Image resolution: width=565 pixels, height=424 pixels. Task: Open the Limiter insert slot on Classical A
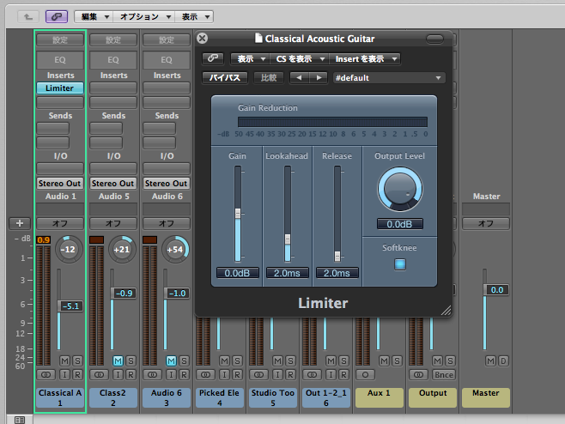[60, 88]
